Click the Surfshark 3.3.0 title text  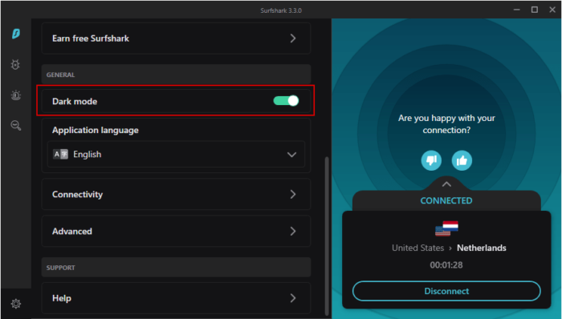tap(281, 10)
